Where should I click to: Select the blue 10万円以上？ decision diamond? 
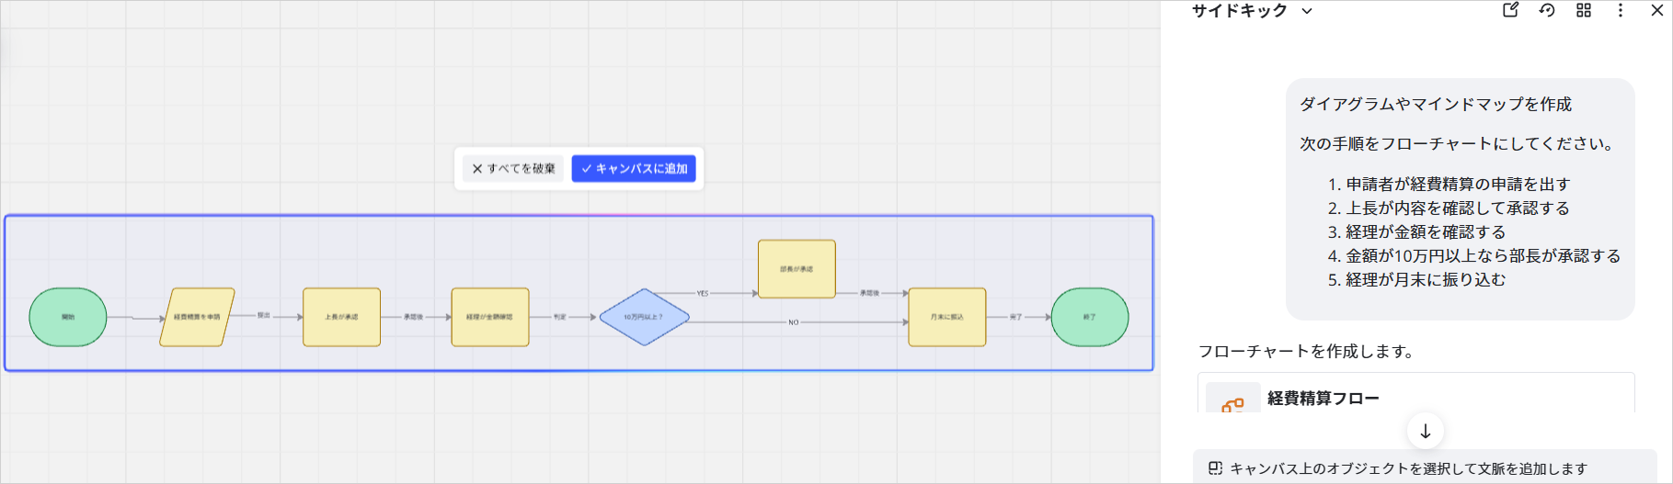point(644,317)
